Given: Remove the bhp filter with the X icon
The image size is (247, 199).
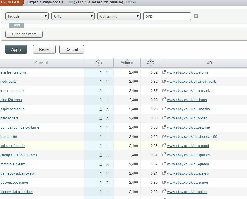Looking at the screenshot, I should coord(196,16).
